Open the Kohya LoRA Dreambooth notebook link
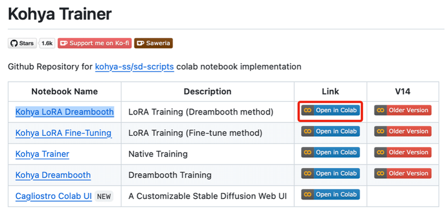Image resolution: width=447 pixels, height=214 pixels. pos(65,112)
